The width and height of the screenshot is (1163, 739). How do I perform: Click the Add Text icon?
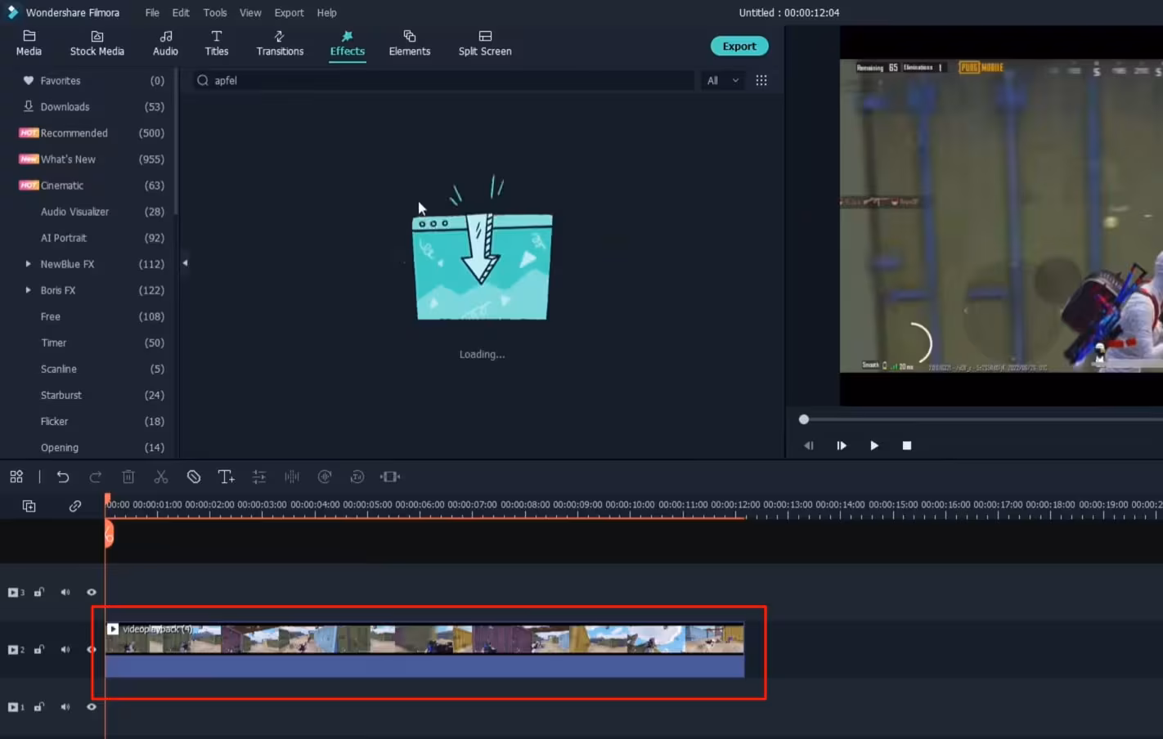[227, 477]
